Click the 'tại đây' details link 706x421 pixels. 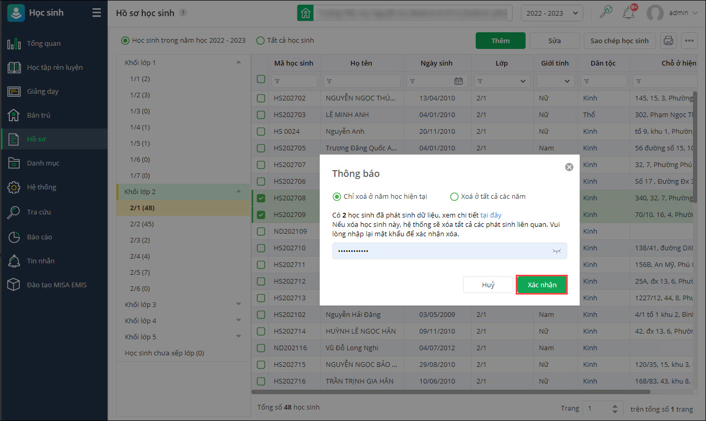click(491, 215)
